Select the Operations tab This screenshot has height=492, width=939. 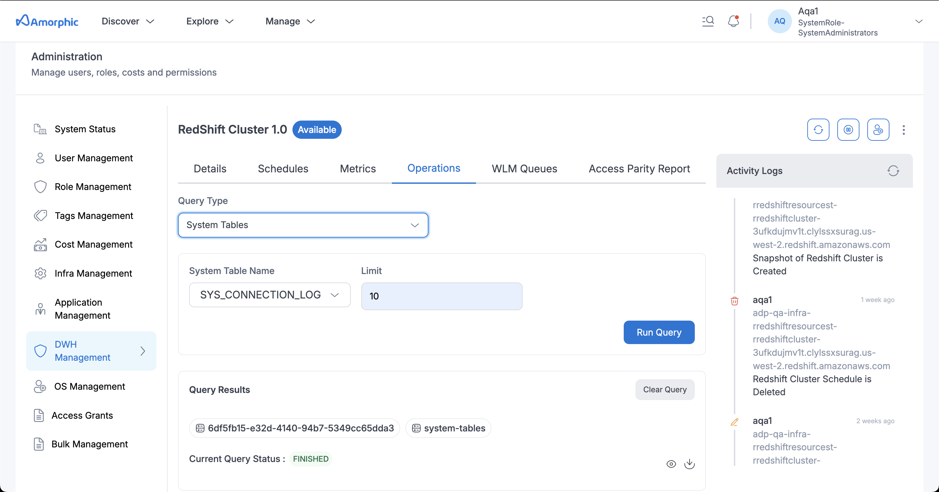tap(434, 168)
